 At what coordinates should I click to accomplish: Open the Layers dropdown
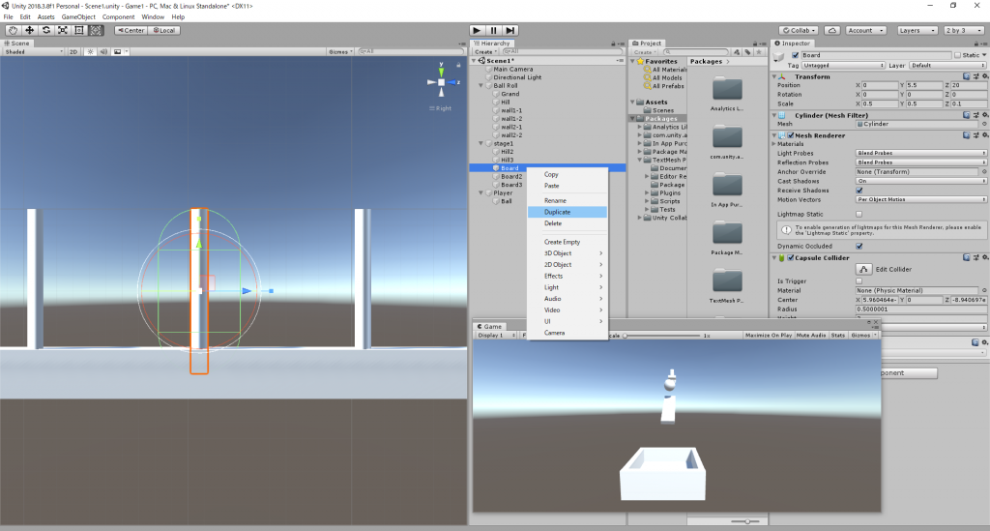(917, 30)
